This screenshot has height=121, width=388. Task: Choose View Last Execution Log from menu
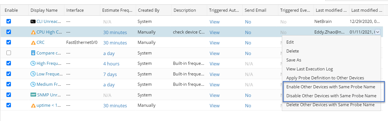tap(309, 69)
